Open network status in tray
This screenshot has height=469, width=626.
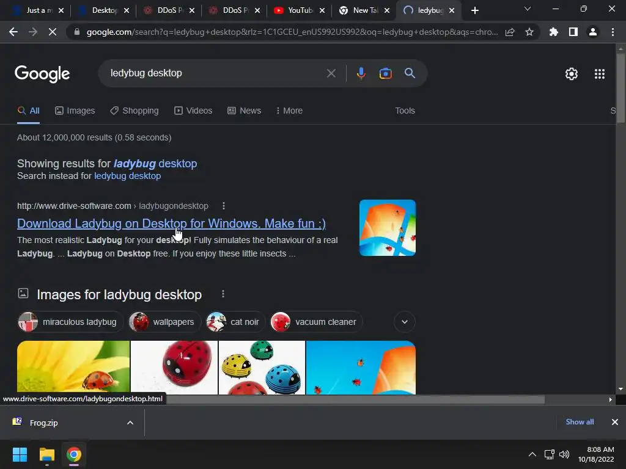(x=550, y=454)
